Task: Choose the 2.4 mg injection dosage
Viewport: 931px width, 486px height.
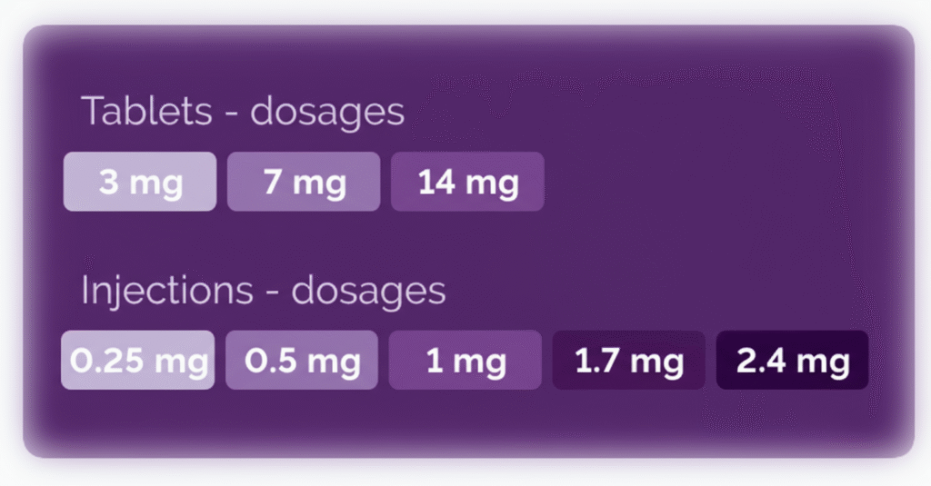Action: pos(793,361)
